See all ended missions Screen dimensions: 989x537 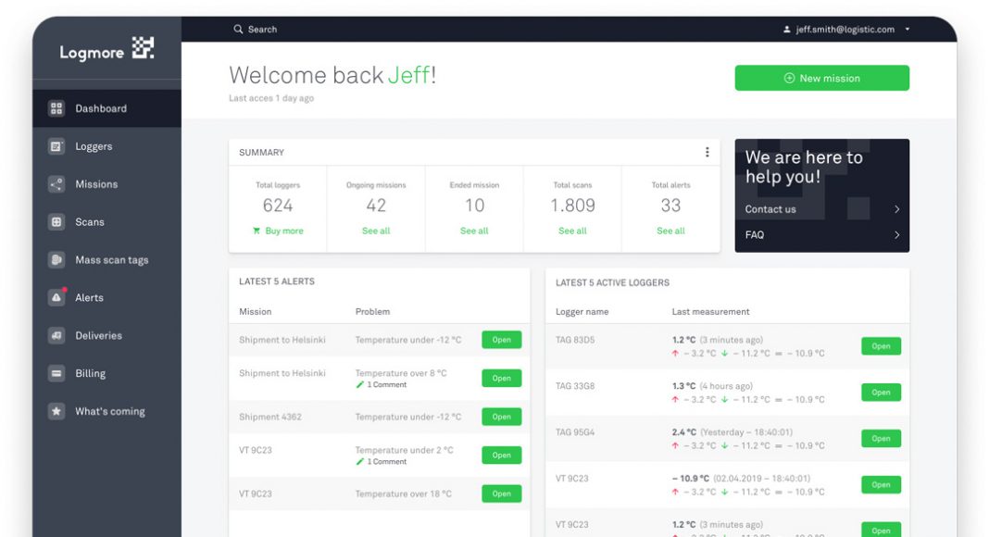tap(474, 231)
